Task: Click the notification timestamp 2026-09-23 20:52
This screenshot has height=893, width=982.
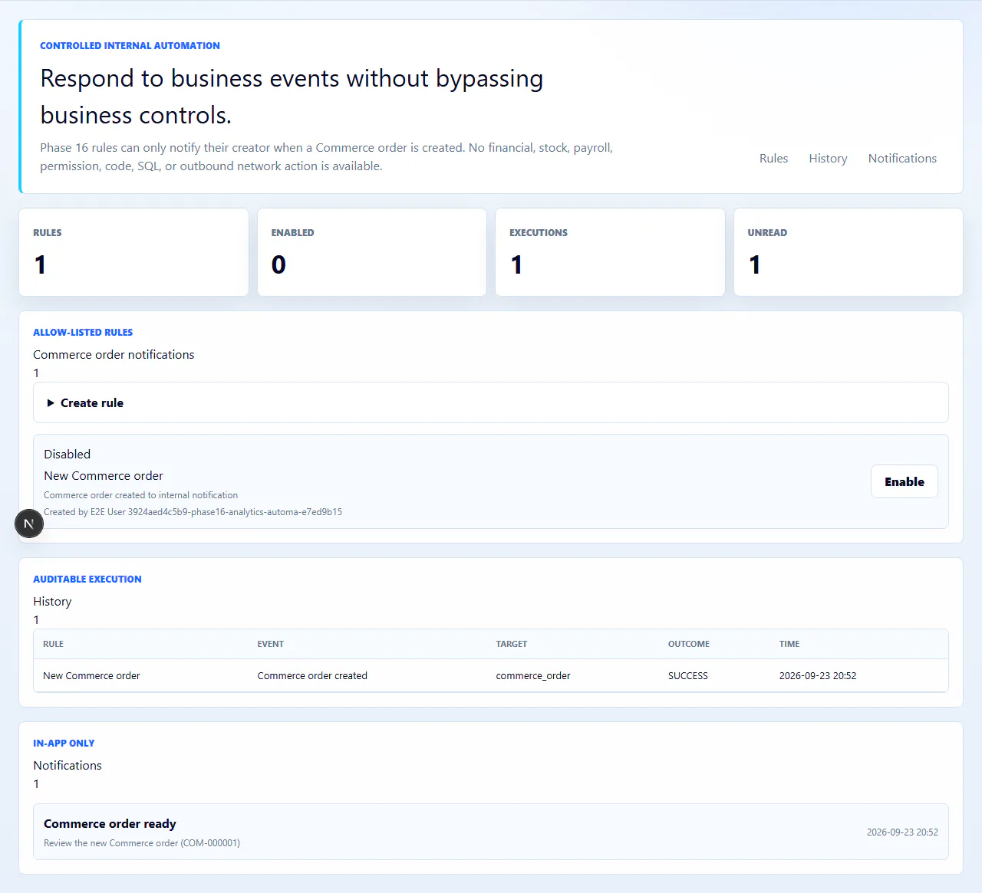Action: pos(902,832)
